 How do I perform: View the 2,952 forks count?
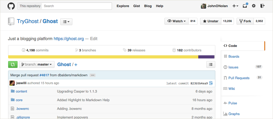259,21
